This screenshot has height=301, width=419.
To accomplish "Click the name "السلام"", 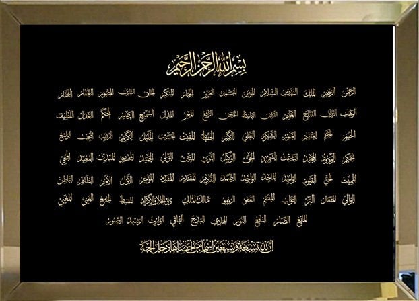I will click(269, 93).
